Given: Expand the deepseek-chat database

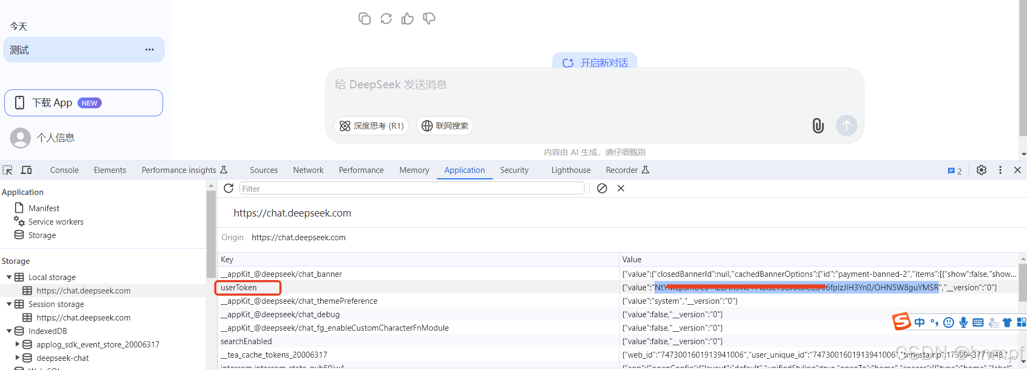Looking at the screenshot, I should click(17, 358).
